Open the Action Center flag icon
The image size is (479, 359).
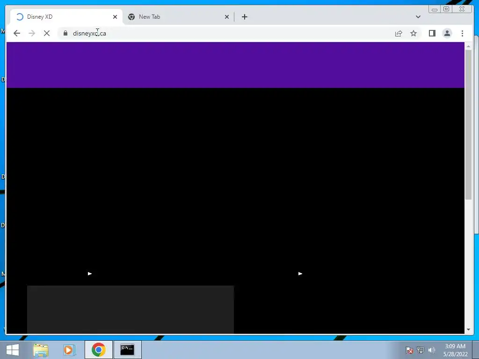click(x=409, y=350)
